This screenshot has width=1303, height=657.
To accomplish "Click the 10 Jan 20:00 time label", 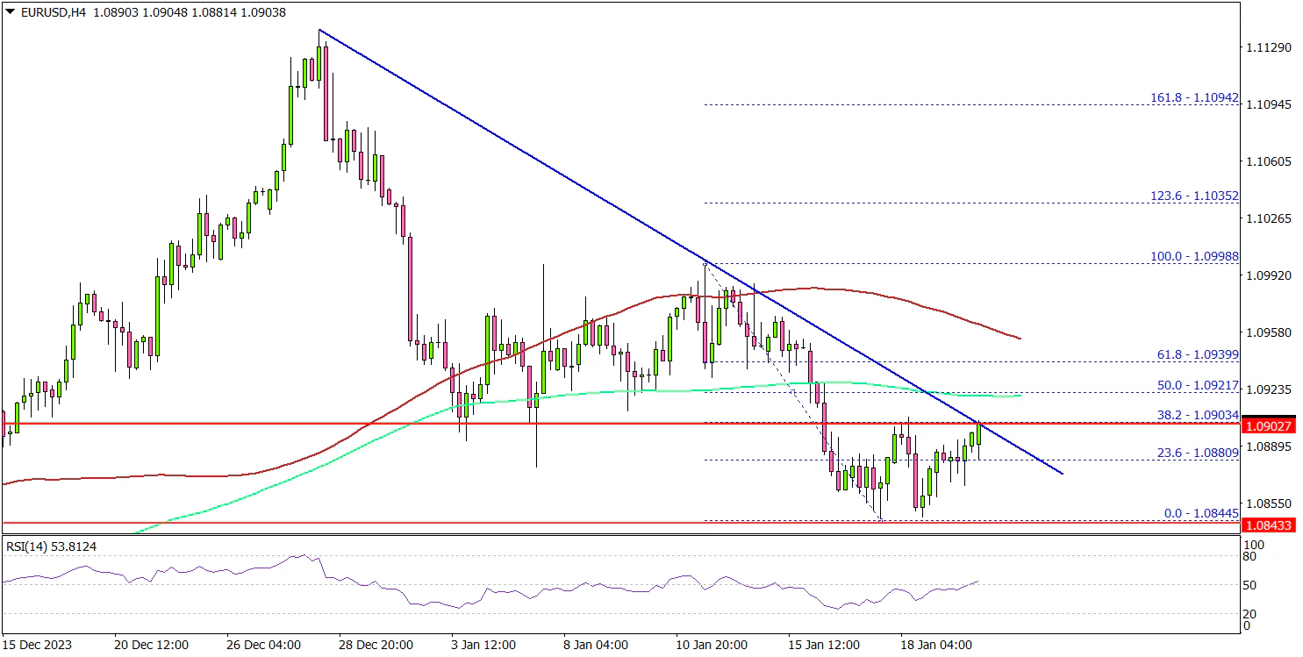I will click(x=712, y=645).
